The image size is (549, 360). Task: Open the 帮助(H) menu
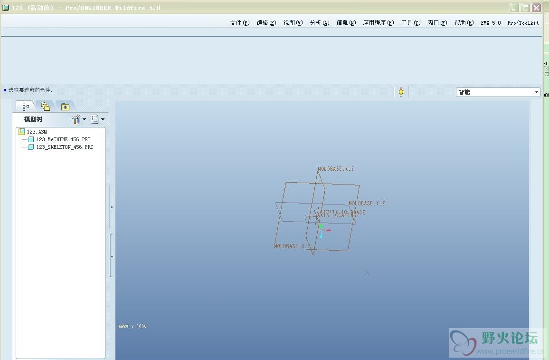click(464, 23)
